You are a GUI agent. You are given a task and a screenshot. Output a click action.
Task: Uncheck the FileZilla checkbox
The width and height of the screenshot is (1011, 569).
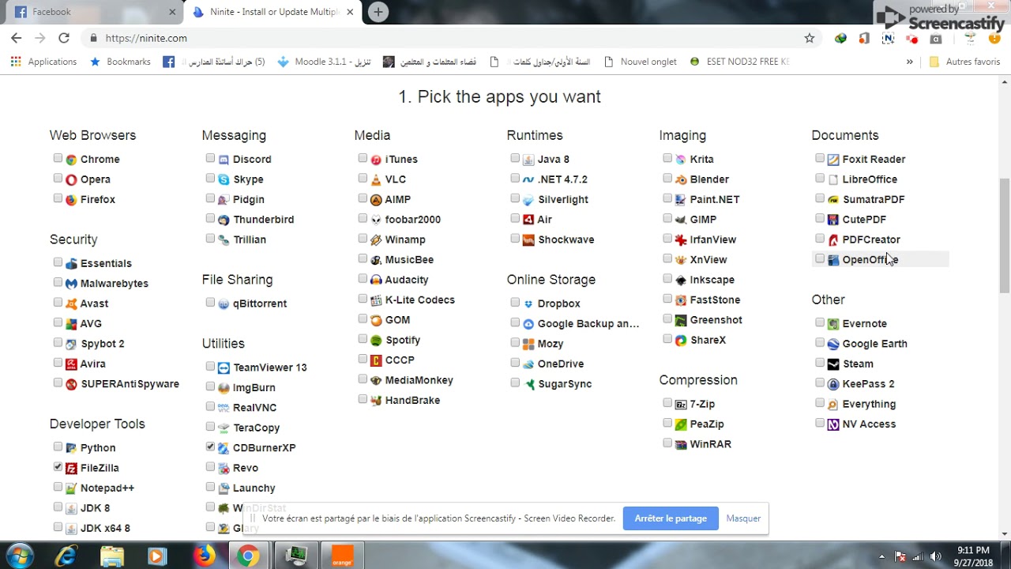[58, 467]
